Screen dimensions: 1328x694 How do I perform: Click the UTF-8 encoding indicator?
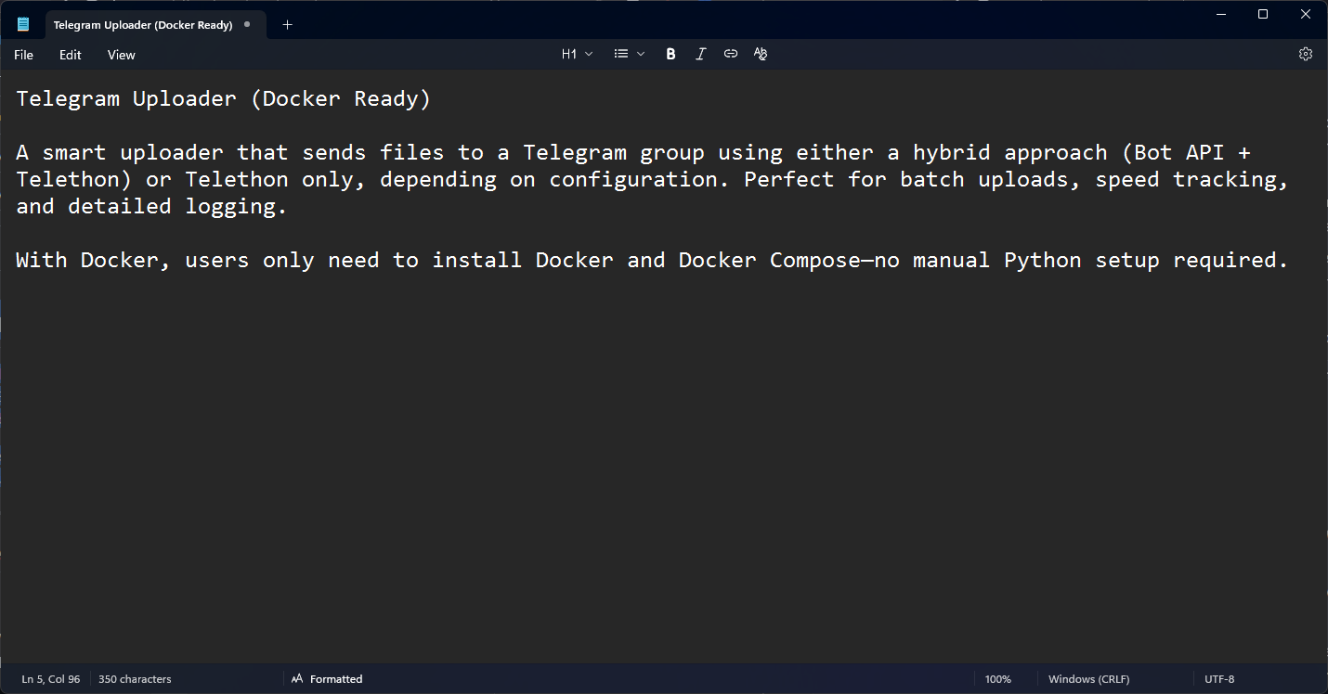1219,679
